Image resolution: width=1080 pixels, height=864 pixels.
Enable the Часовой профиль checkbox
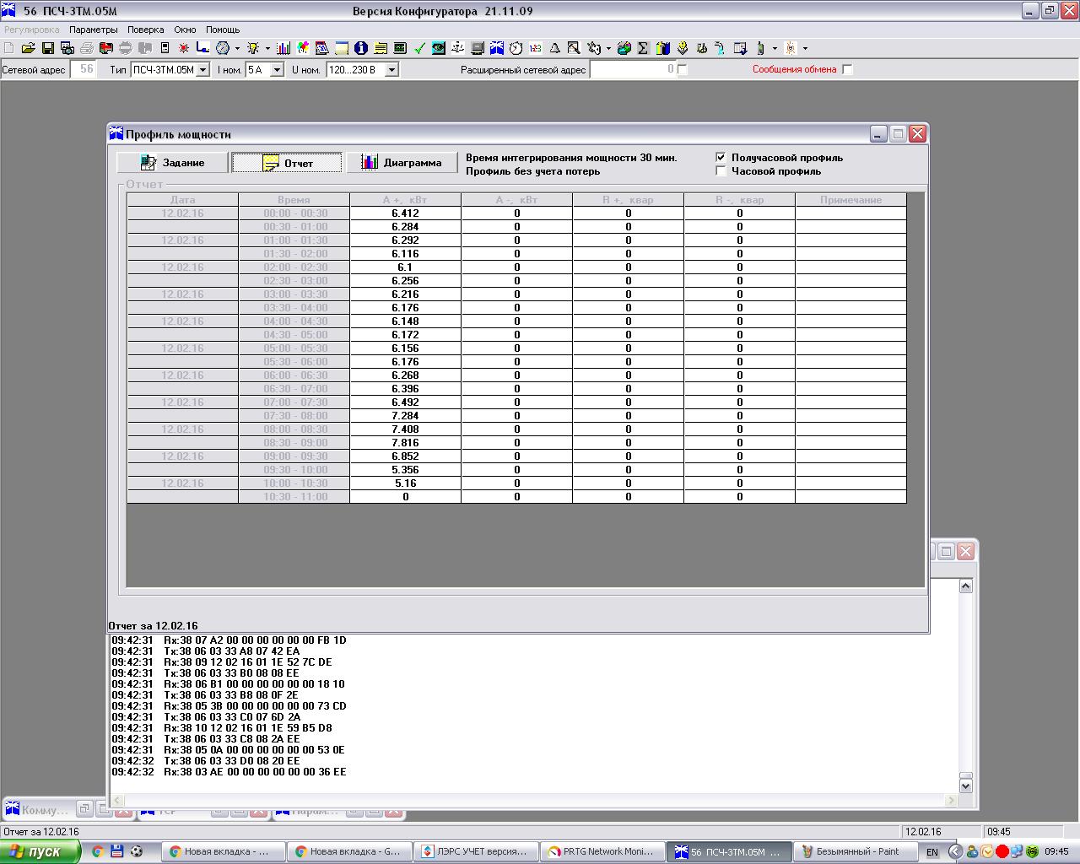coord(721,170)
